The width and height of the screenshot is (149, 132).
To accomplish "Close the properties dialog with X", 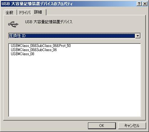I will click(145, 4).
